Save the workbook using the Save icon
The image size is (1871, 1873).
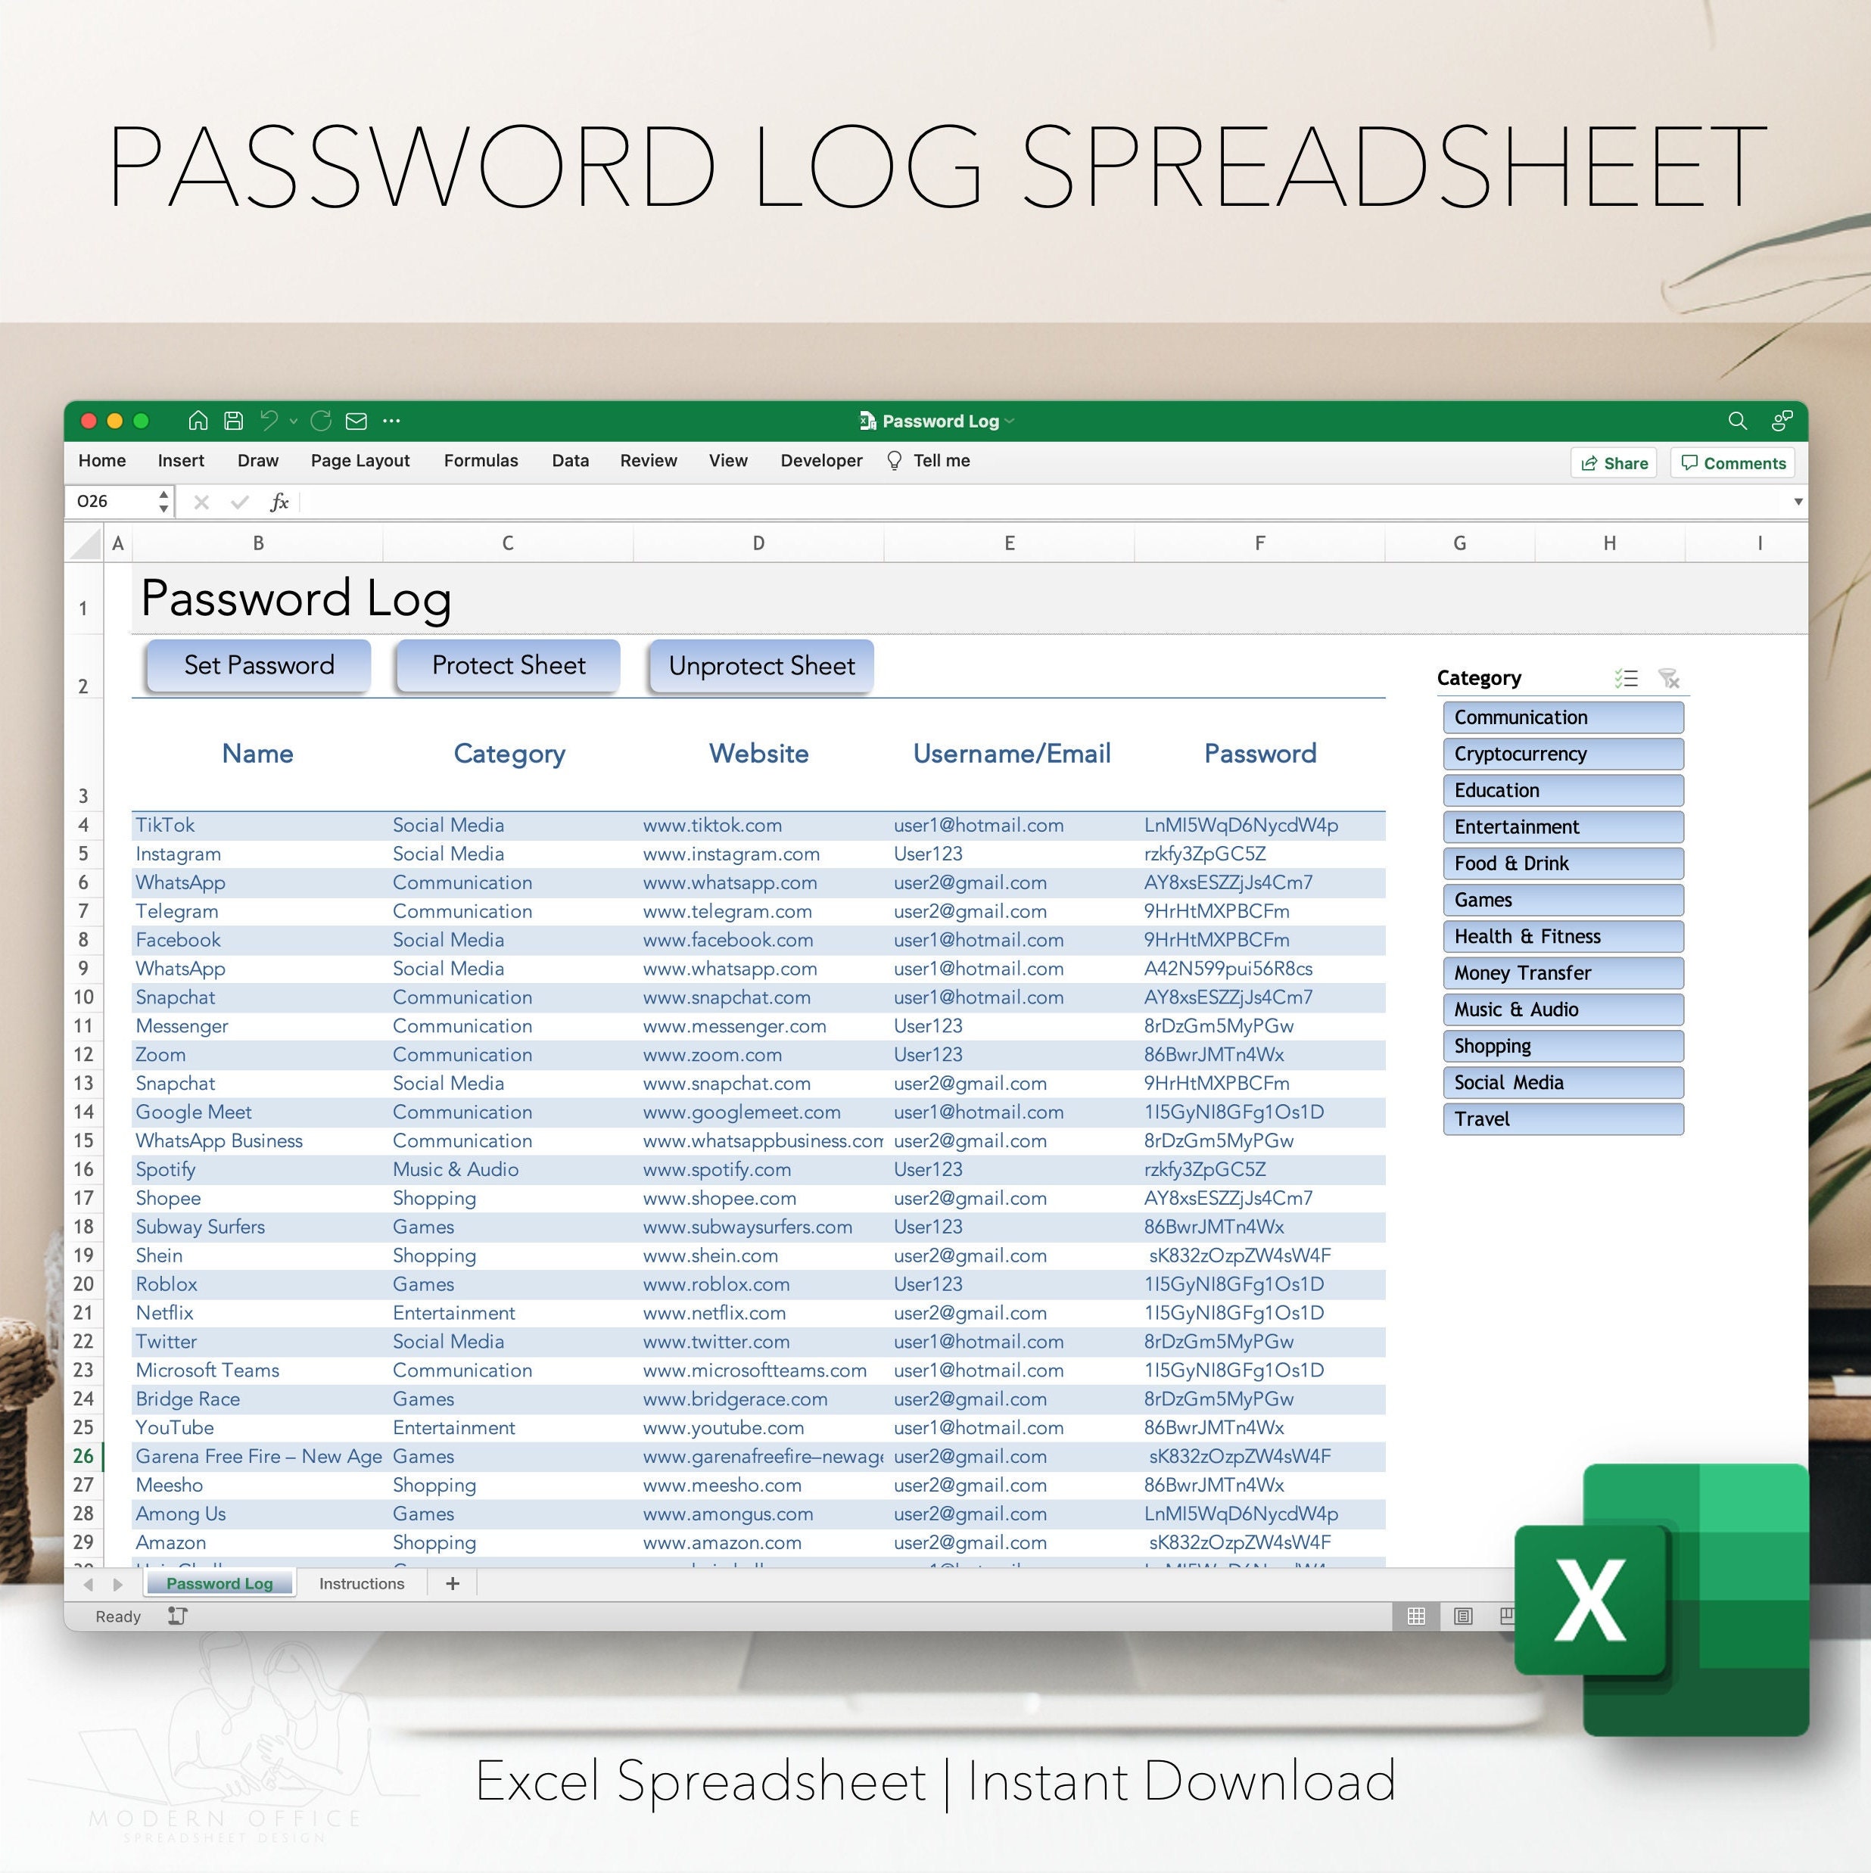232,421
